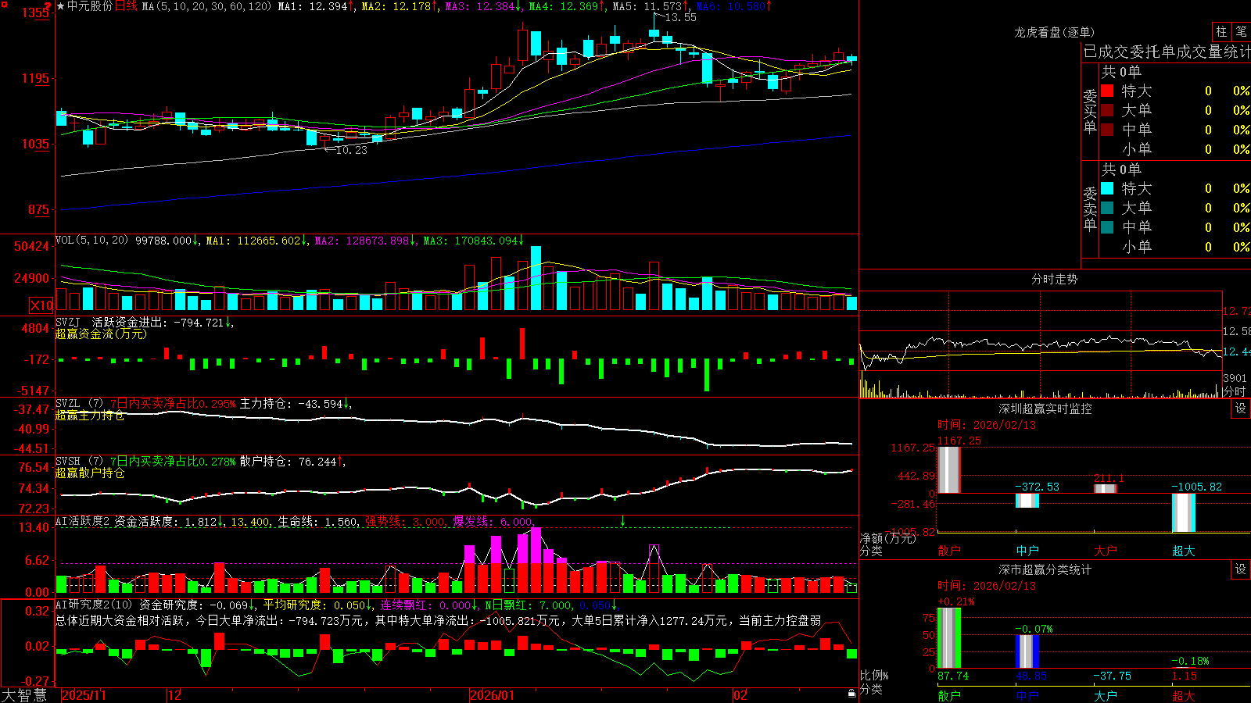Click the 中户 bar labeled -0.07%
Screen dimensions: 1251x703
(1027, 651)
